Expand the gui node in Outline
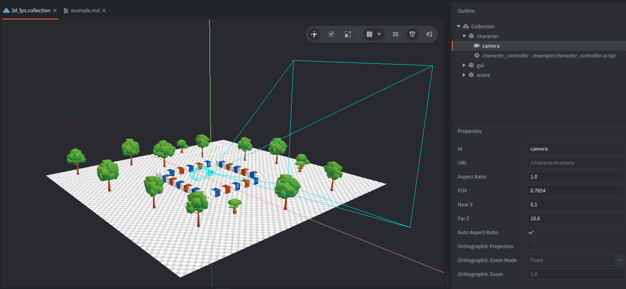Screen dimensions: 626x289 pyautogui.click(x=464, y=65)
